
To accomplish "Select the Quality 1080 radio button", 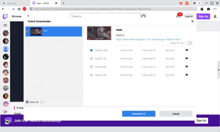I will pyautogui.click(x=91, y=50).
